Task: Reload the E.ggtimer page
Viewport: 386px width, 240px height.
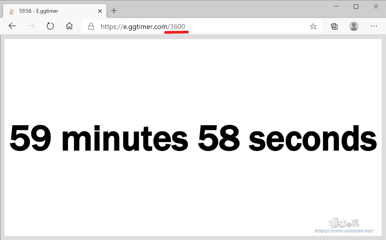Action: (x=50, y=26)
